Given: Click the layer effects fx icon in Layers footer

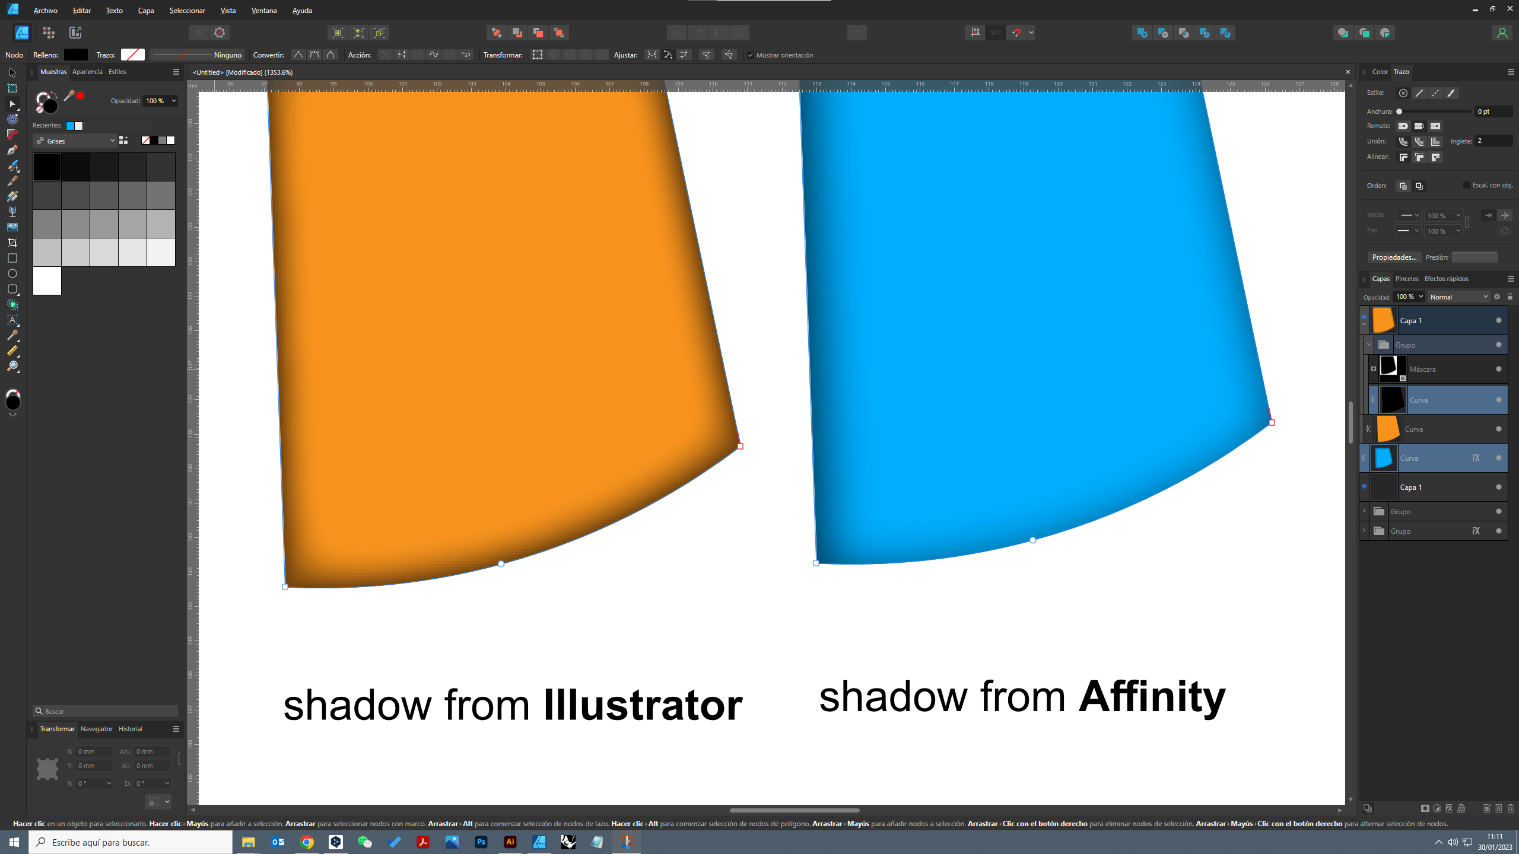Looking at the screenshot, I should coord(1449,808).
